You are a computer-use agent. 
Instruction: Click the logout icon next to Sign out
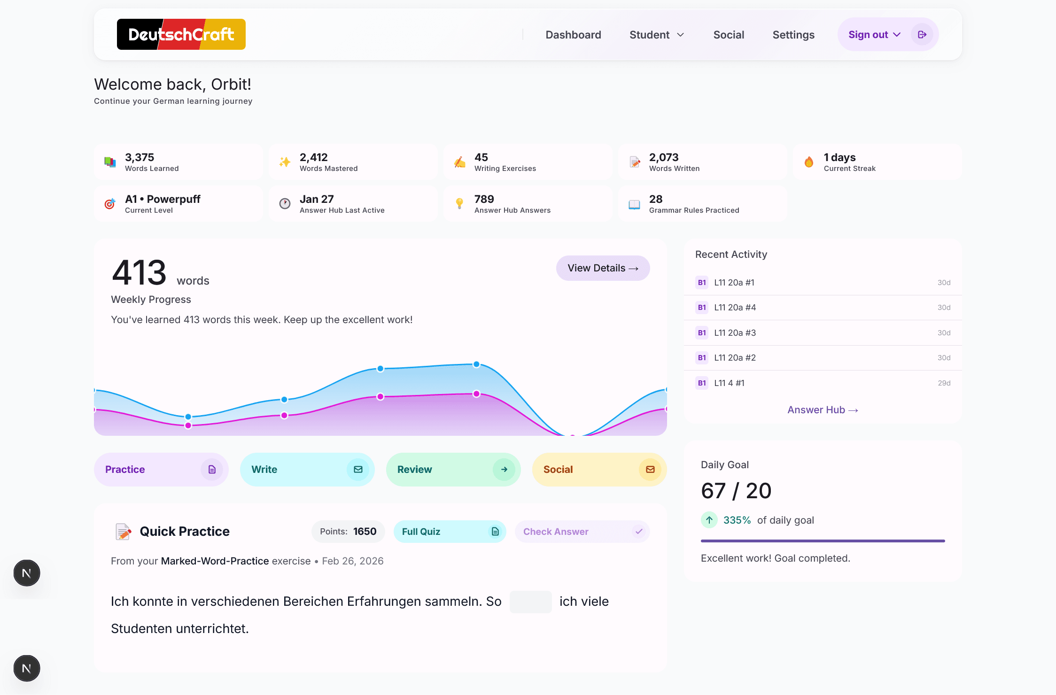click(922, 34)
